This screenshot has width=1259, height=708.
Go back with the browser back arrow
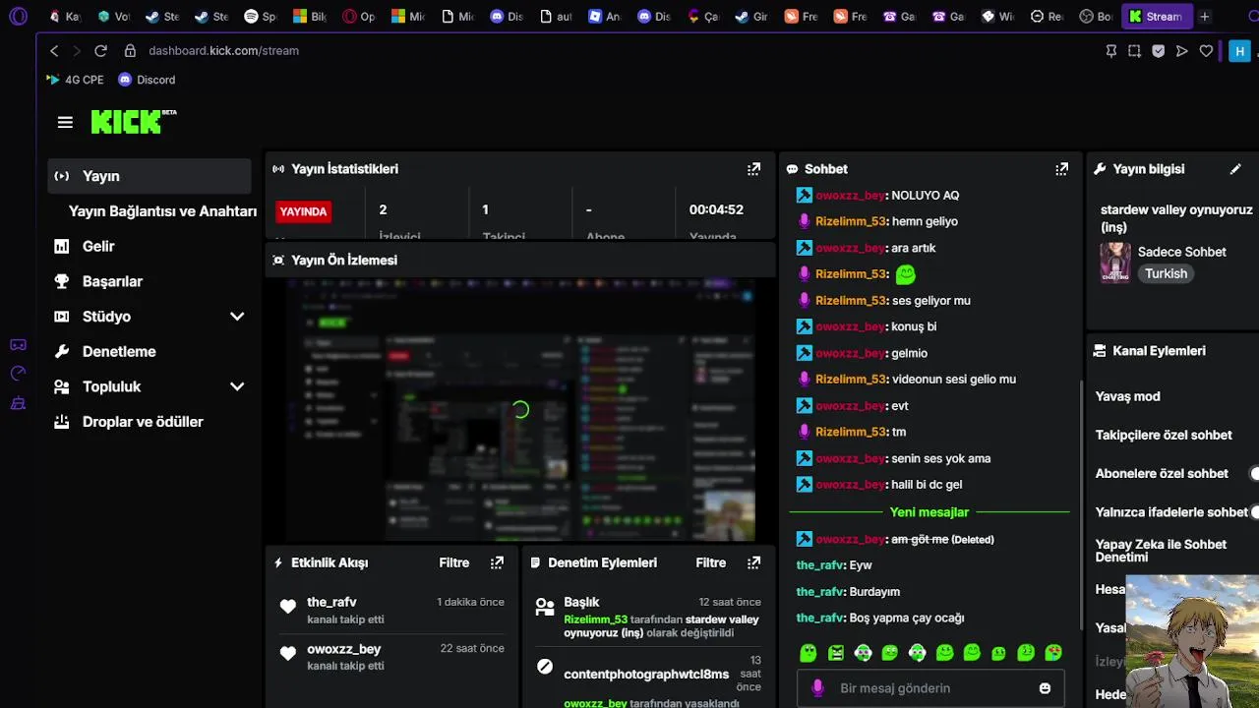54,51
